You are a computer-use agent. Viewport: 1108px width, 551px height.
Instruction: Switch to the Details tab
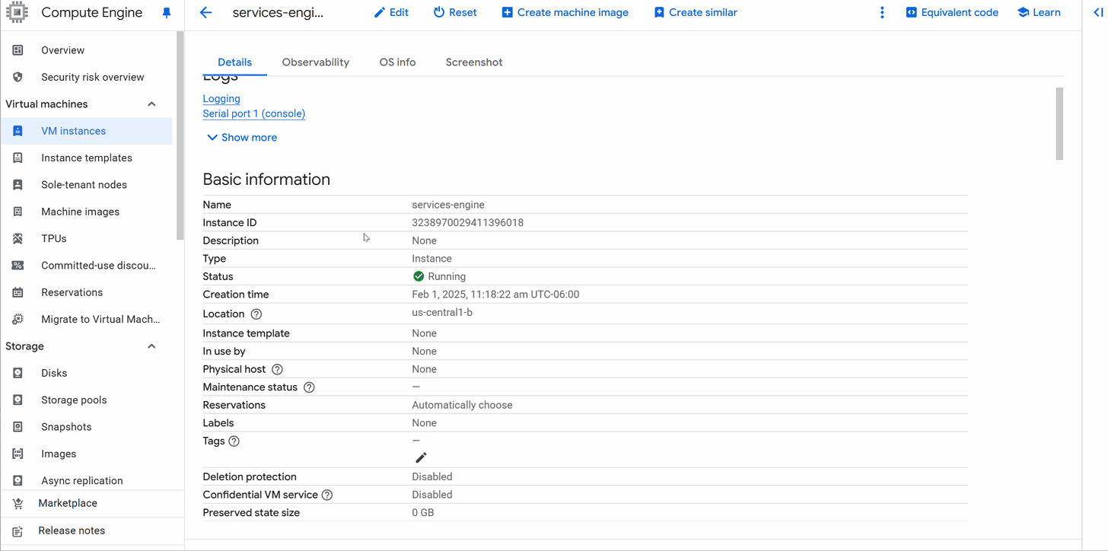coord(234,62)
